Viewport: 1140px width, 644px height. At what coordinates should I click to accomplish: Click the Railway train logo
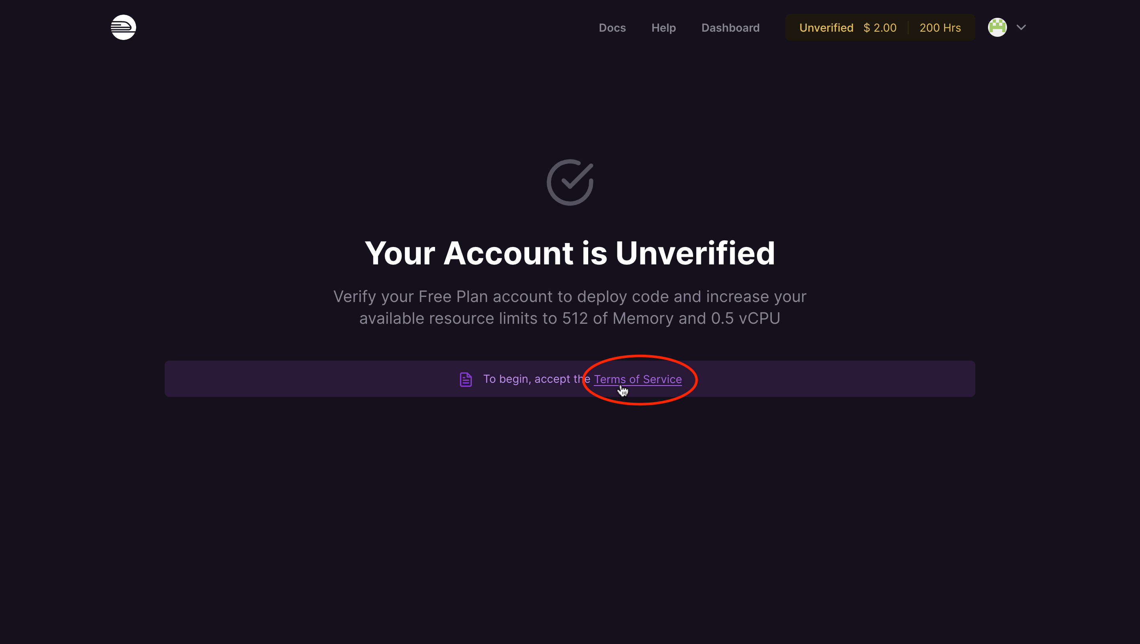click(x=123, y=27)
